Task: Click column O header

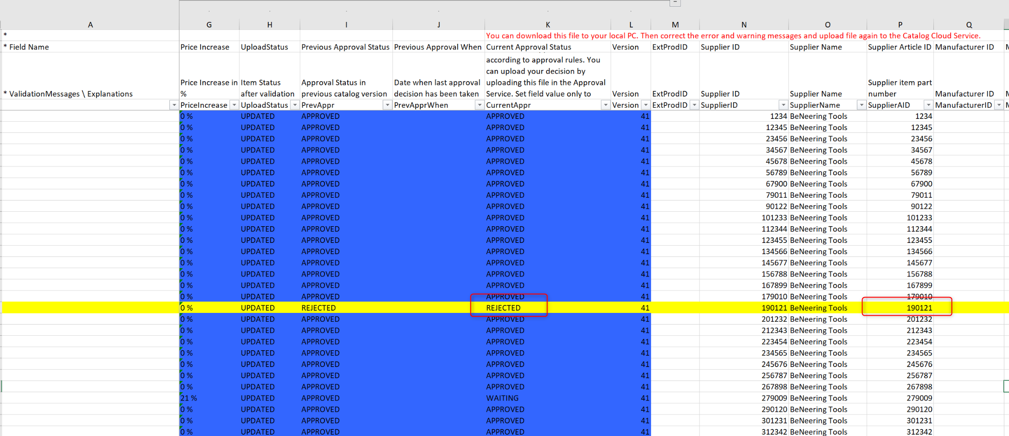Action: [x=827, y=25]
